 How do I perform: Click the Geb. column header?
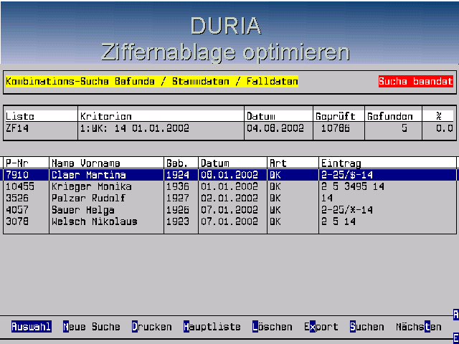[x=177, y=163]
